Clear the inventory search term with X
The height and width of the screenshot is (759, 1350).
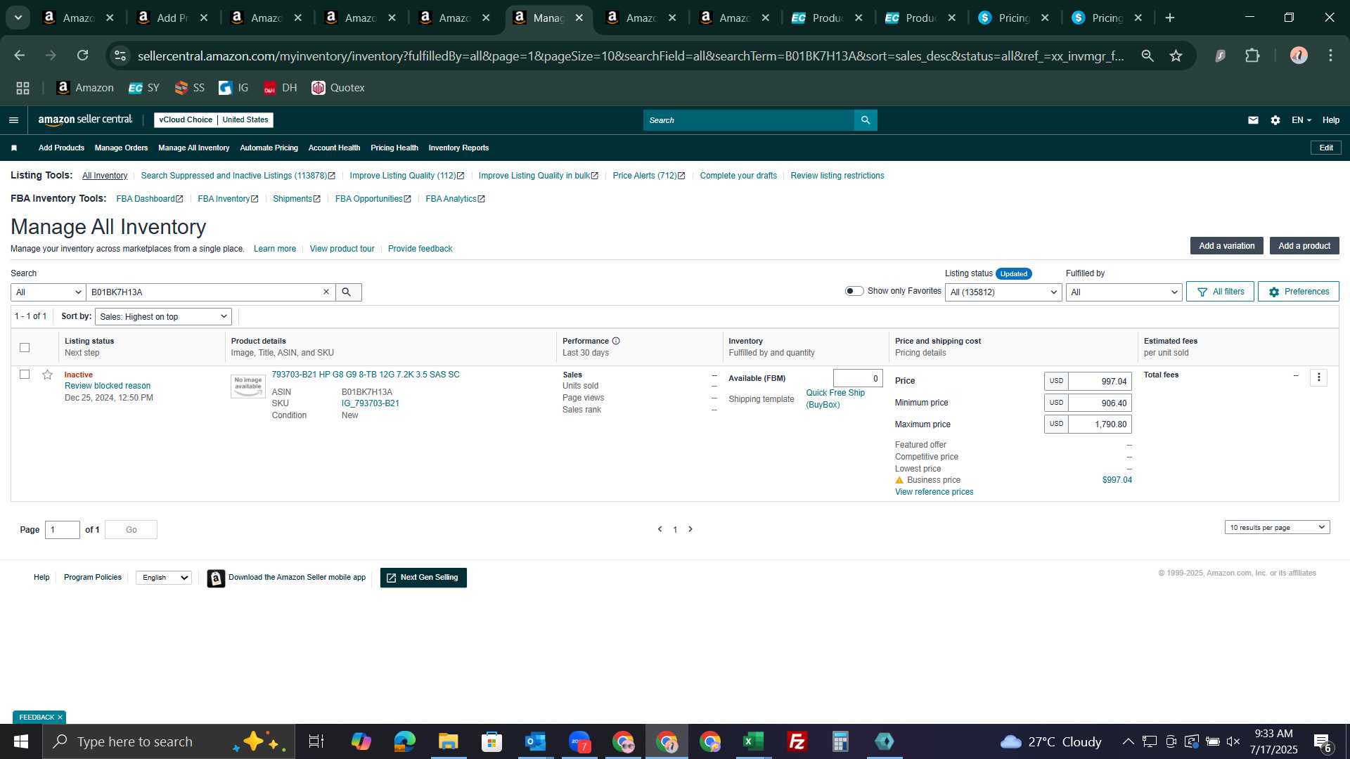(326, 292)
